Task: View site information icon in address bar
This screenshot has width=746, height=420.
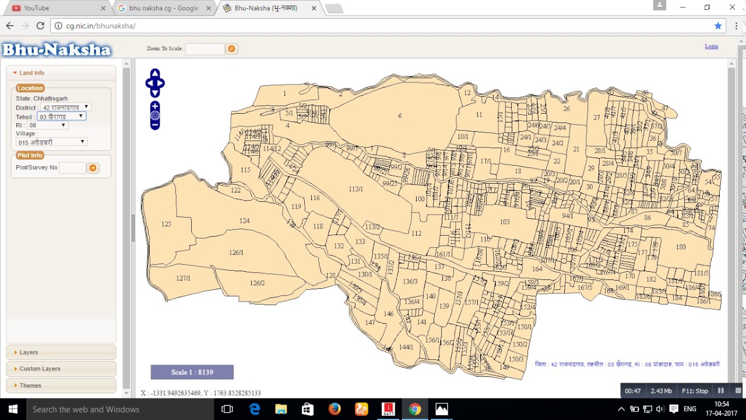Action: (59, 26)
